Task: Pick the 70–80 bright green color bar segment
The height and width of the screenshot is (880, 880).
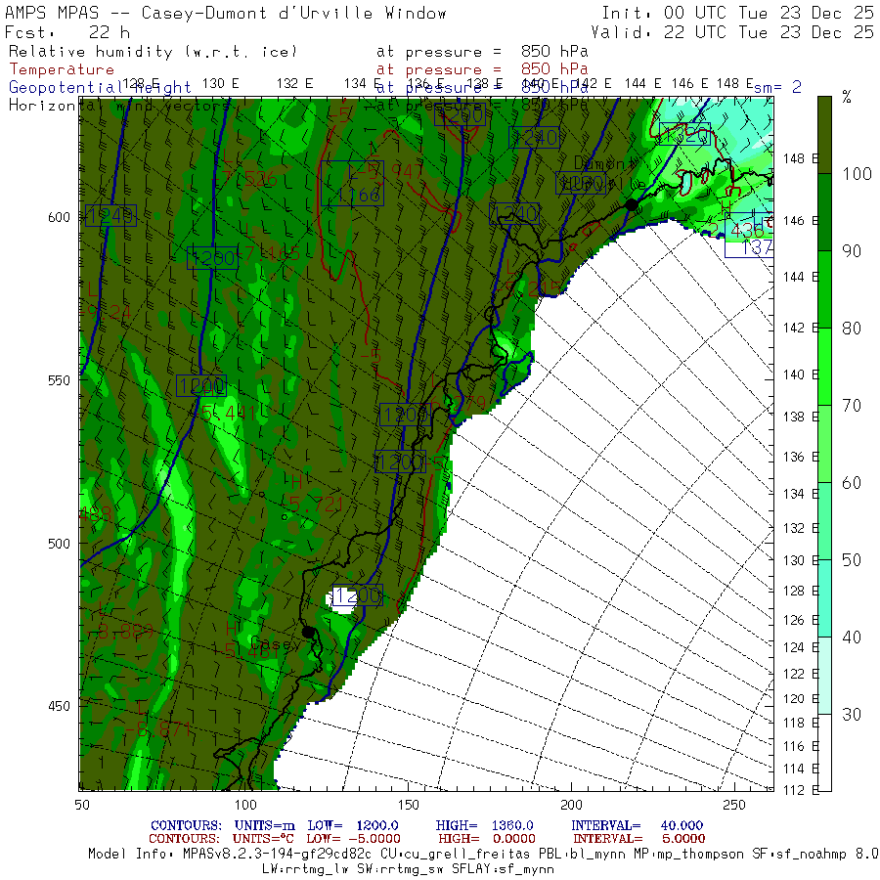Action: click(x=824, y=367)
